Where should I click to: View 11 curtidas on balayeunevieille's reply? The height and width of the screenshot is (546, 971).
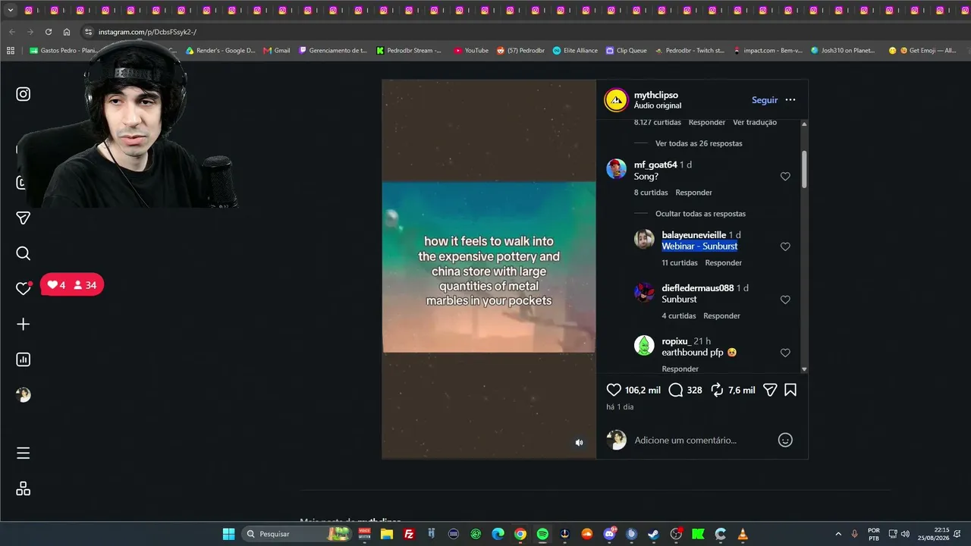point(680,263)
